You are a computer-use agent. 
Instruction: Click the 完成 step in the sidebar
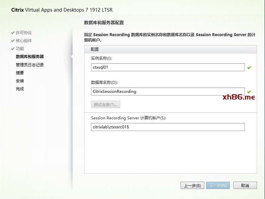pyautogui.click(x=20, y=89)
